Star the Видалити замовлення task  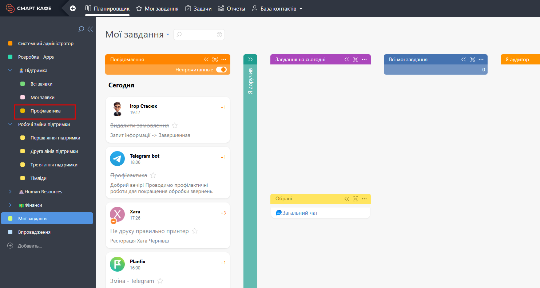click(175, 126)
